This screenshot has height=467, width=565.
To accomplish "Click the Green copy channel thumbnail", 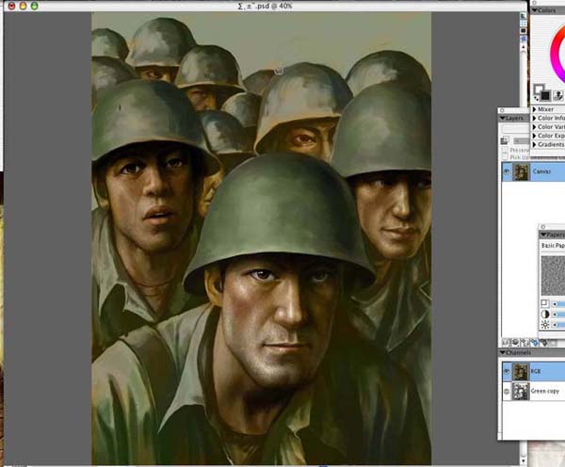I will 521,392.
